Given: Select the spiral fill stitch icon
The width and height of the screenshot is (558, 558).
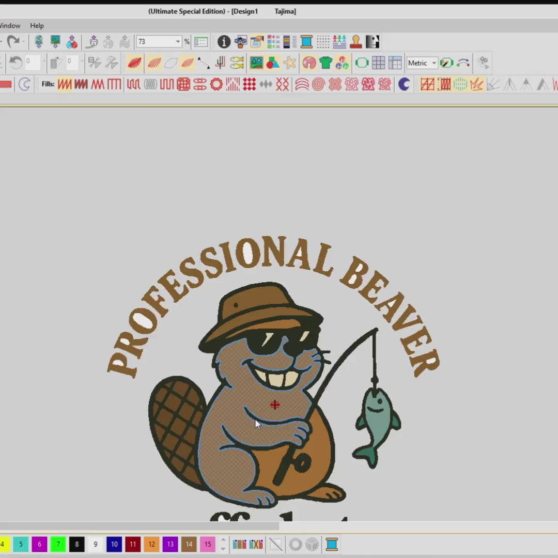Looking at the screenshot, I should point(318,84).
